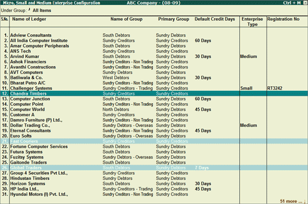Click Enterprise Type cell for Arvind Kumar

click(x=249, y=57)
